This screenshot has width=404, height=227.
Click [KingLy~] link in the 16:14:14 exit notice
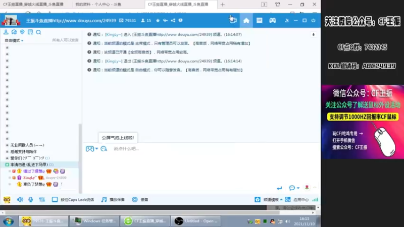point(113,61)
